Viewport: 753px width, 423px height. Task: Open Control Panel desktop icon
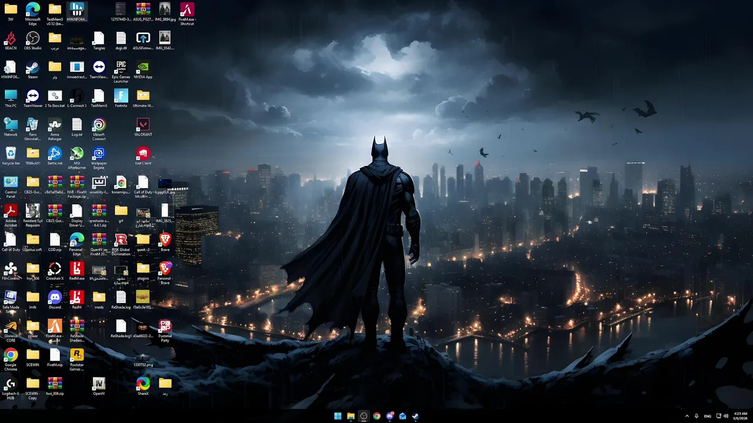[x=11, y=187]
